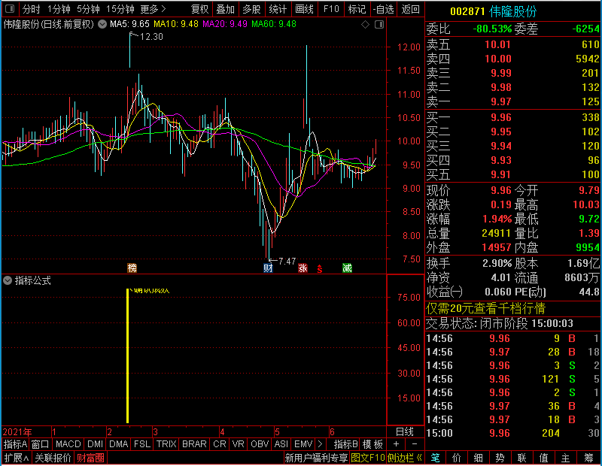
Task: Select the 值 value tab
Action: point(543,458)
